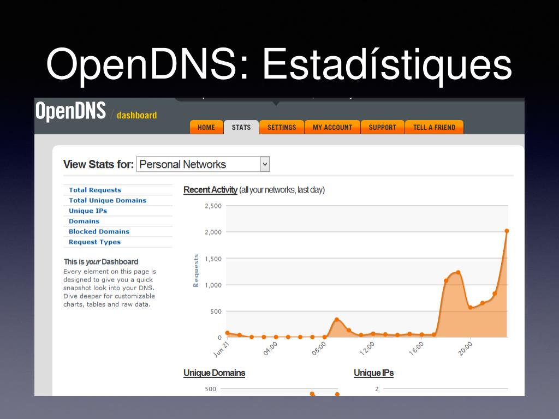The height and width of the screenshot is (419, 559).
Task: Click the '12:00' x-axis label
Action: pyautogui.click(x=367, y=349)
